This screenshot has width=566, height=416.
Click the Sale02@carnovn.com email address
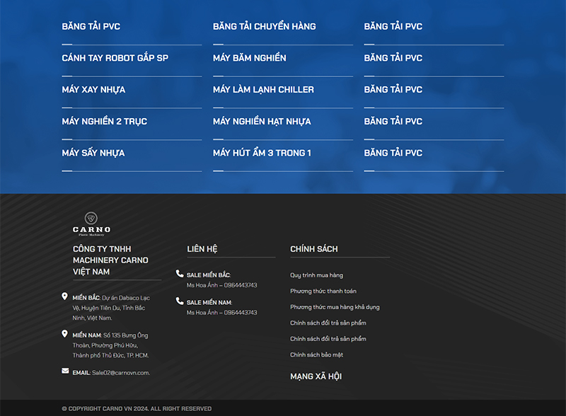(120, 372)
